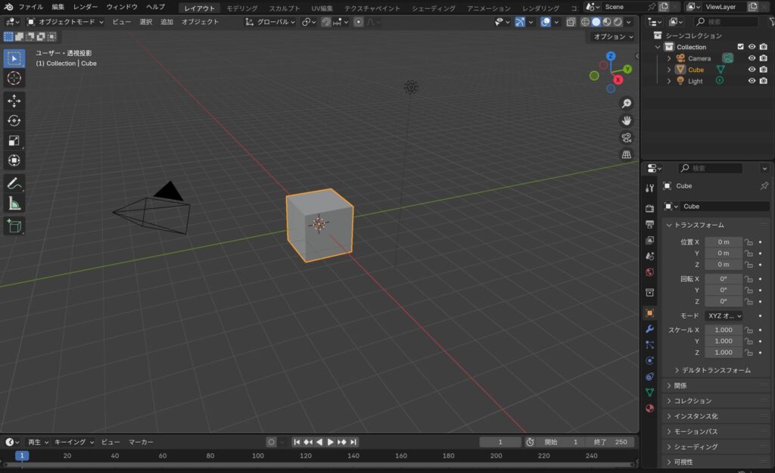The width and height of the screenshot is (775, 473).
Task: Open the Object properties tab
Action: point(650,313)
